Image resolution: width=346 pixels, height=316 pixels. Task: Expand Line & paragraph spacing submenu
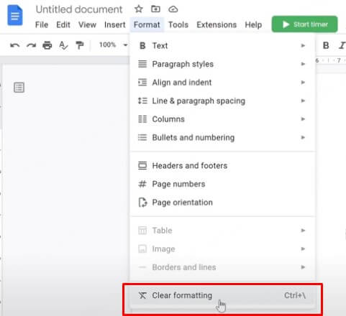[222, 101]
